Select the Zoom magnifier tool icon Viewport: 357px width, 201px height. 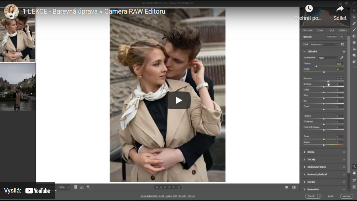coord(354,166)
